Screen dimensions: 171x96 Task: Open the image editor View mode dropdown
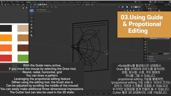(8, 5)
